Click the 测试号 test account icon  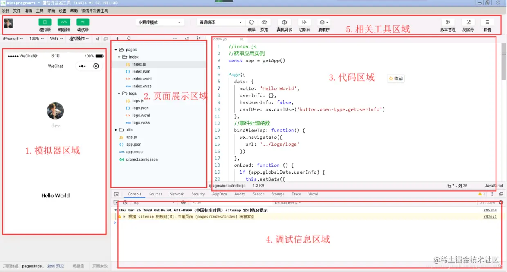pyautogui.click(x=468, y=22)
